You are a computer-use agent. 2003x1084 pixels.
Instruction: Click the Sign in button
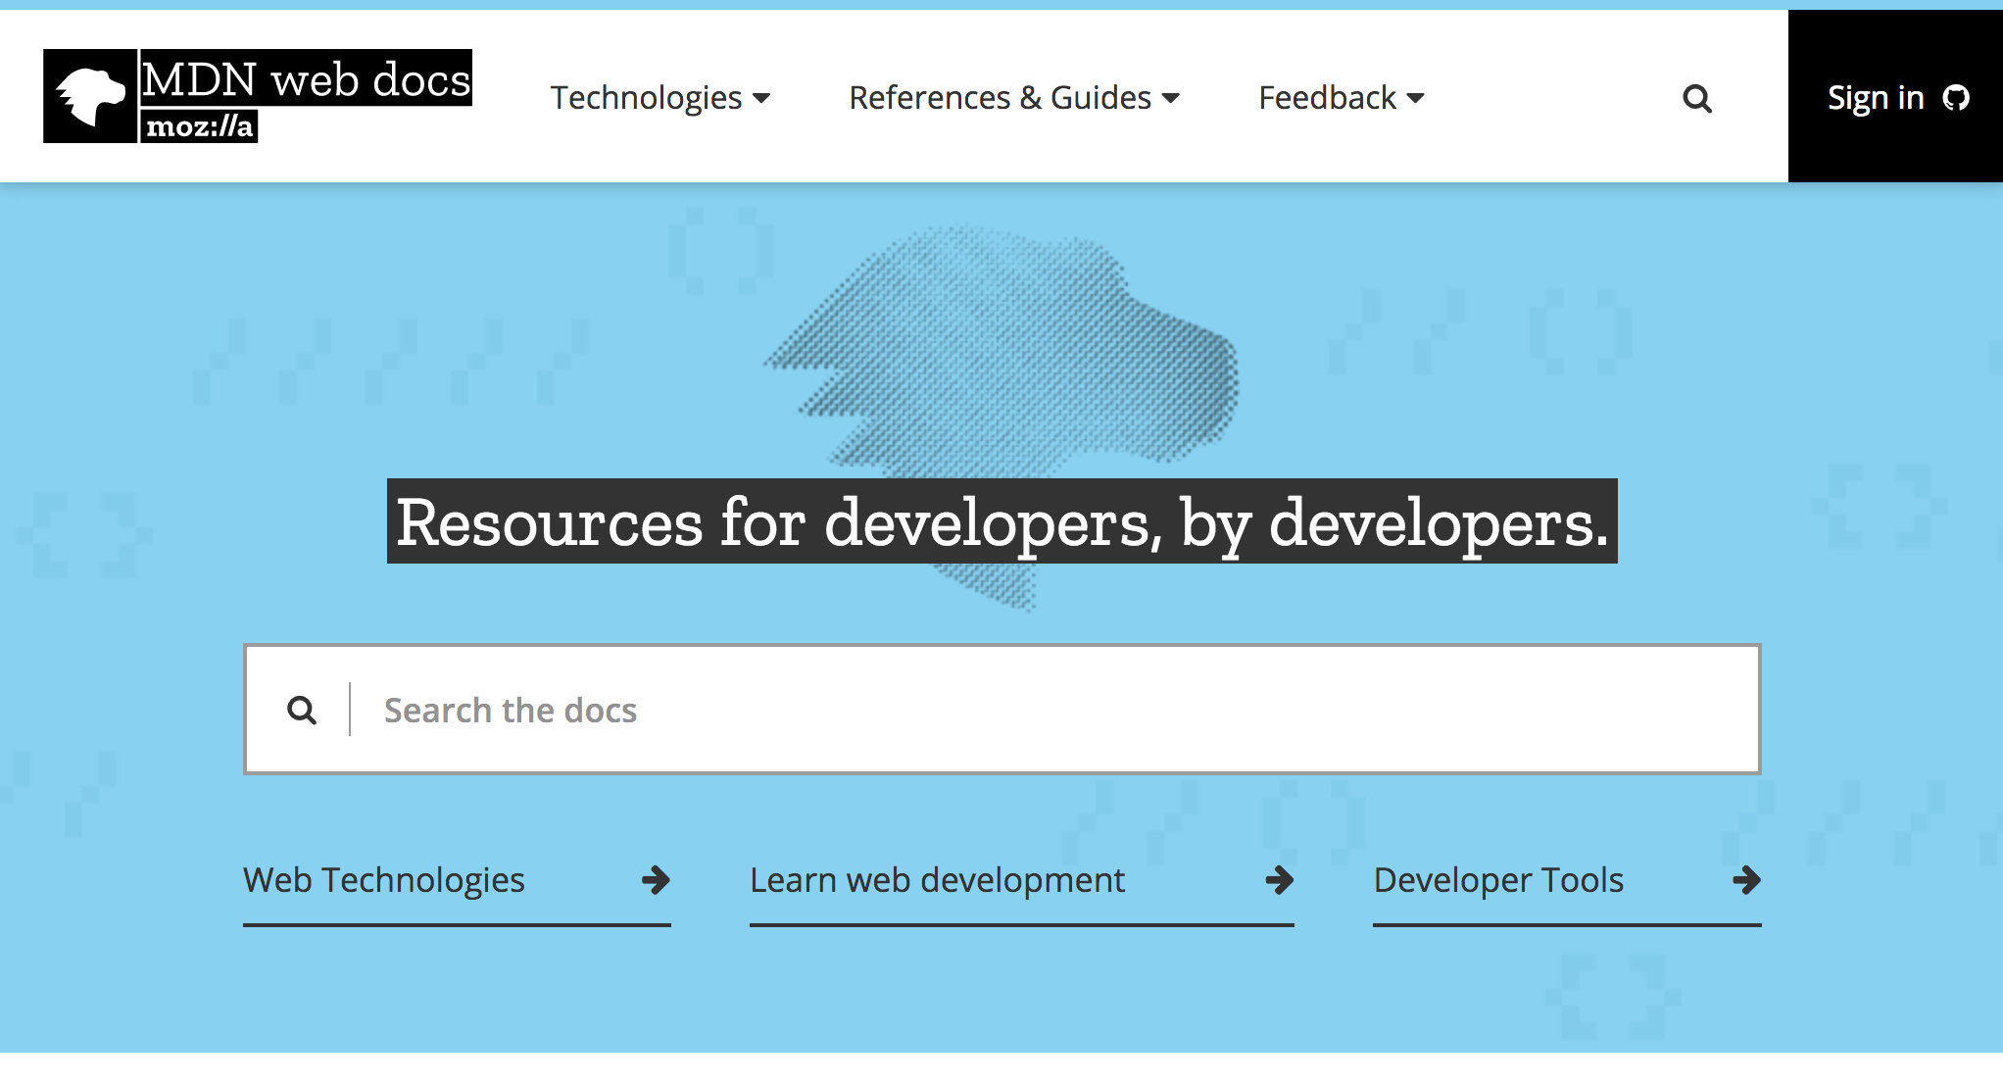[1895, 96]
